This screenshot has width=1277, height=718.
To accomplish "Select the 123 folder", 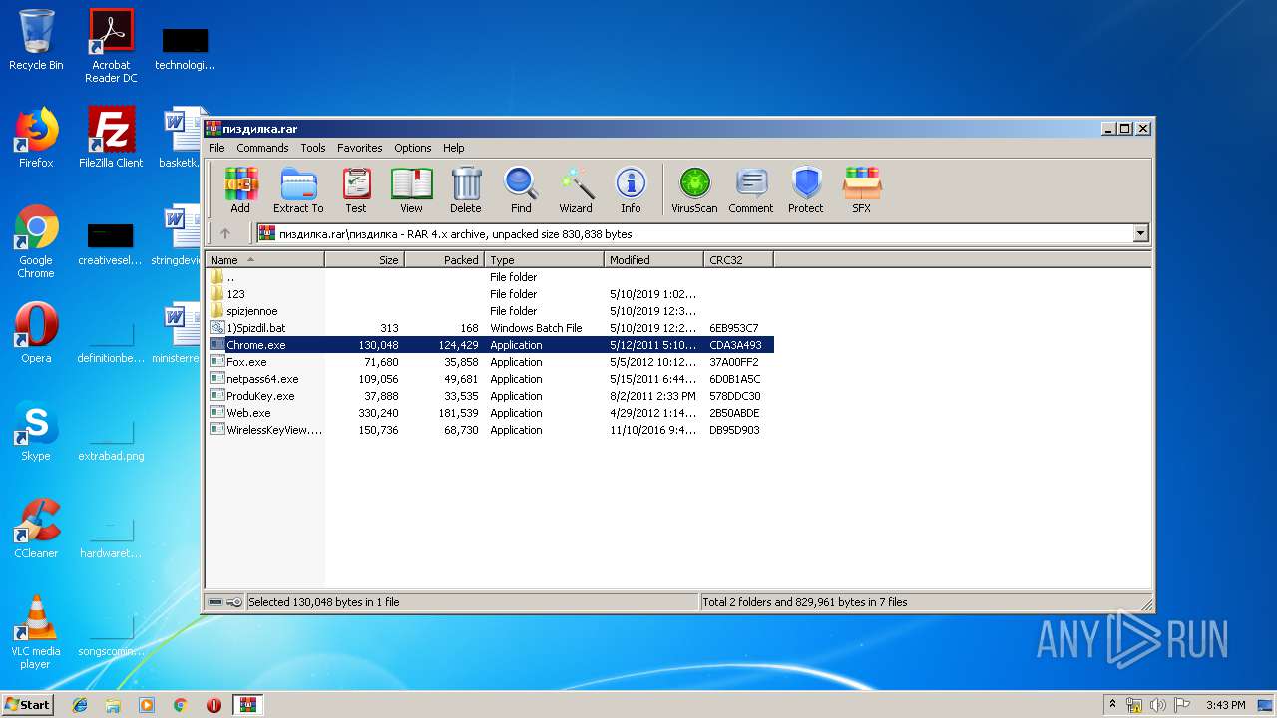I will (x=490, y=294).
